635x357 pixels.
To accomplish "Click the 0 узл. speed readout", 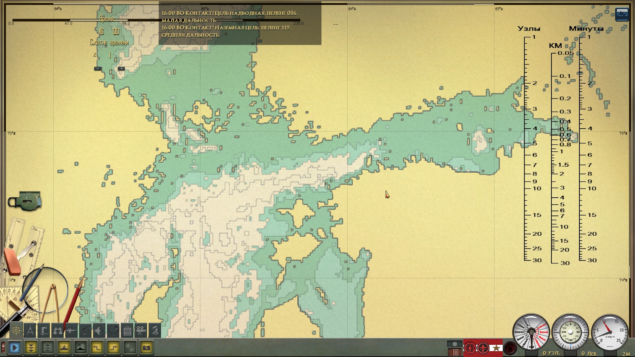I will tap(551, 353).
